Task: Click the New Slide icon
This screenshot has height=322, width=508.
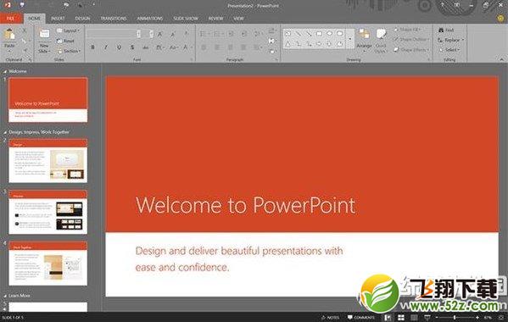Action: 44,34
